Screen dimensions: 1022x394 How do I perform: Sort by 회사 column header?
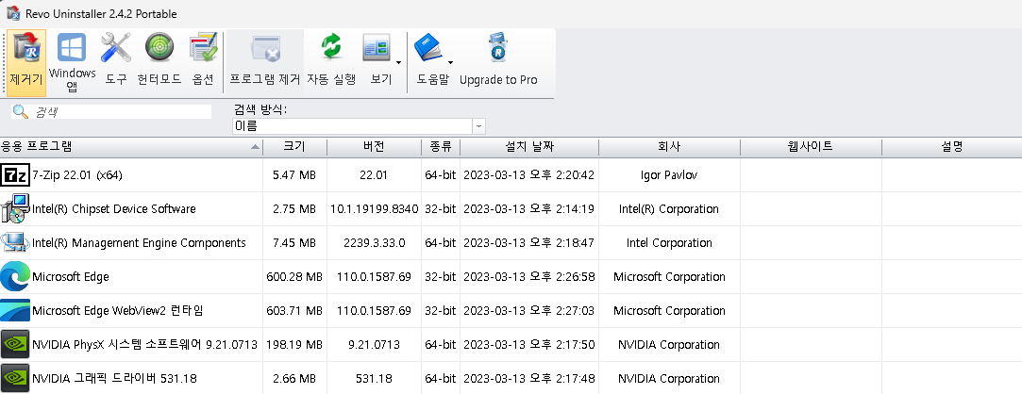coord(669,147)
